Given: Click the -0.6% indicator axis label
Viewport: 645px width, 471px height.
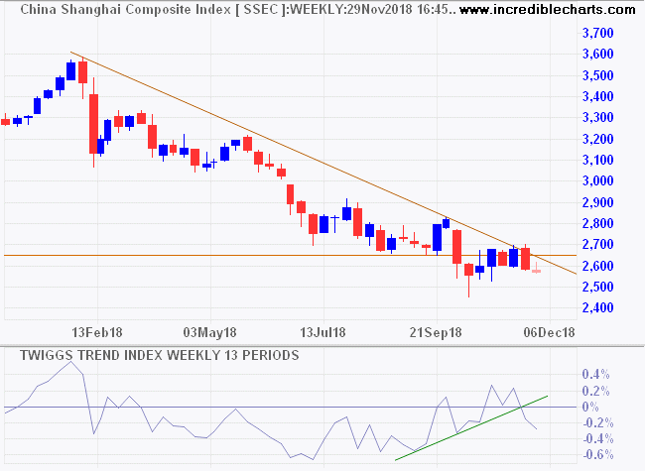Looking at the screenshot, I should [597, 455].
